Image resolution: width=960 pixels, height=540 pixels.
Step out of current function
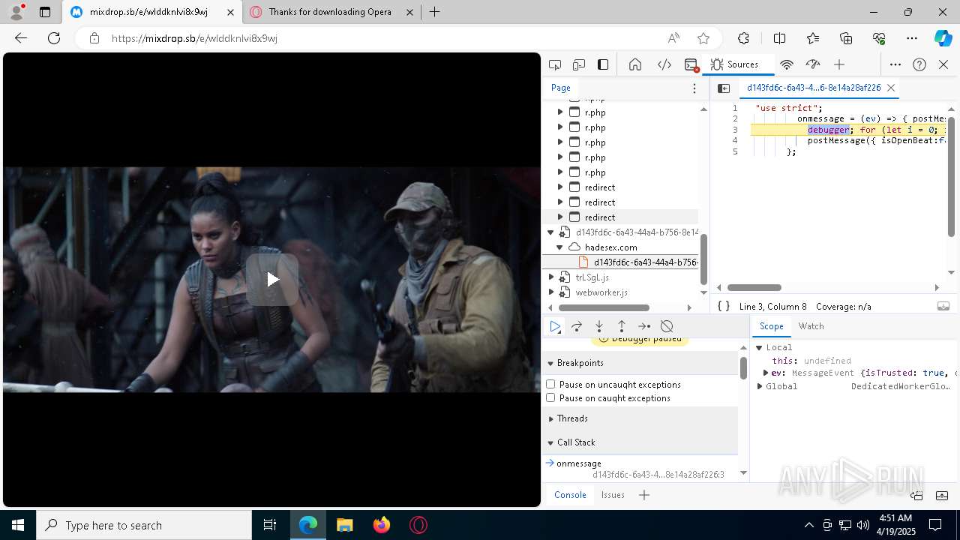point(622,326)
